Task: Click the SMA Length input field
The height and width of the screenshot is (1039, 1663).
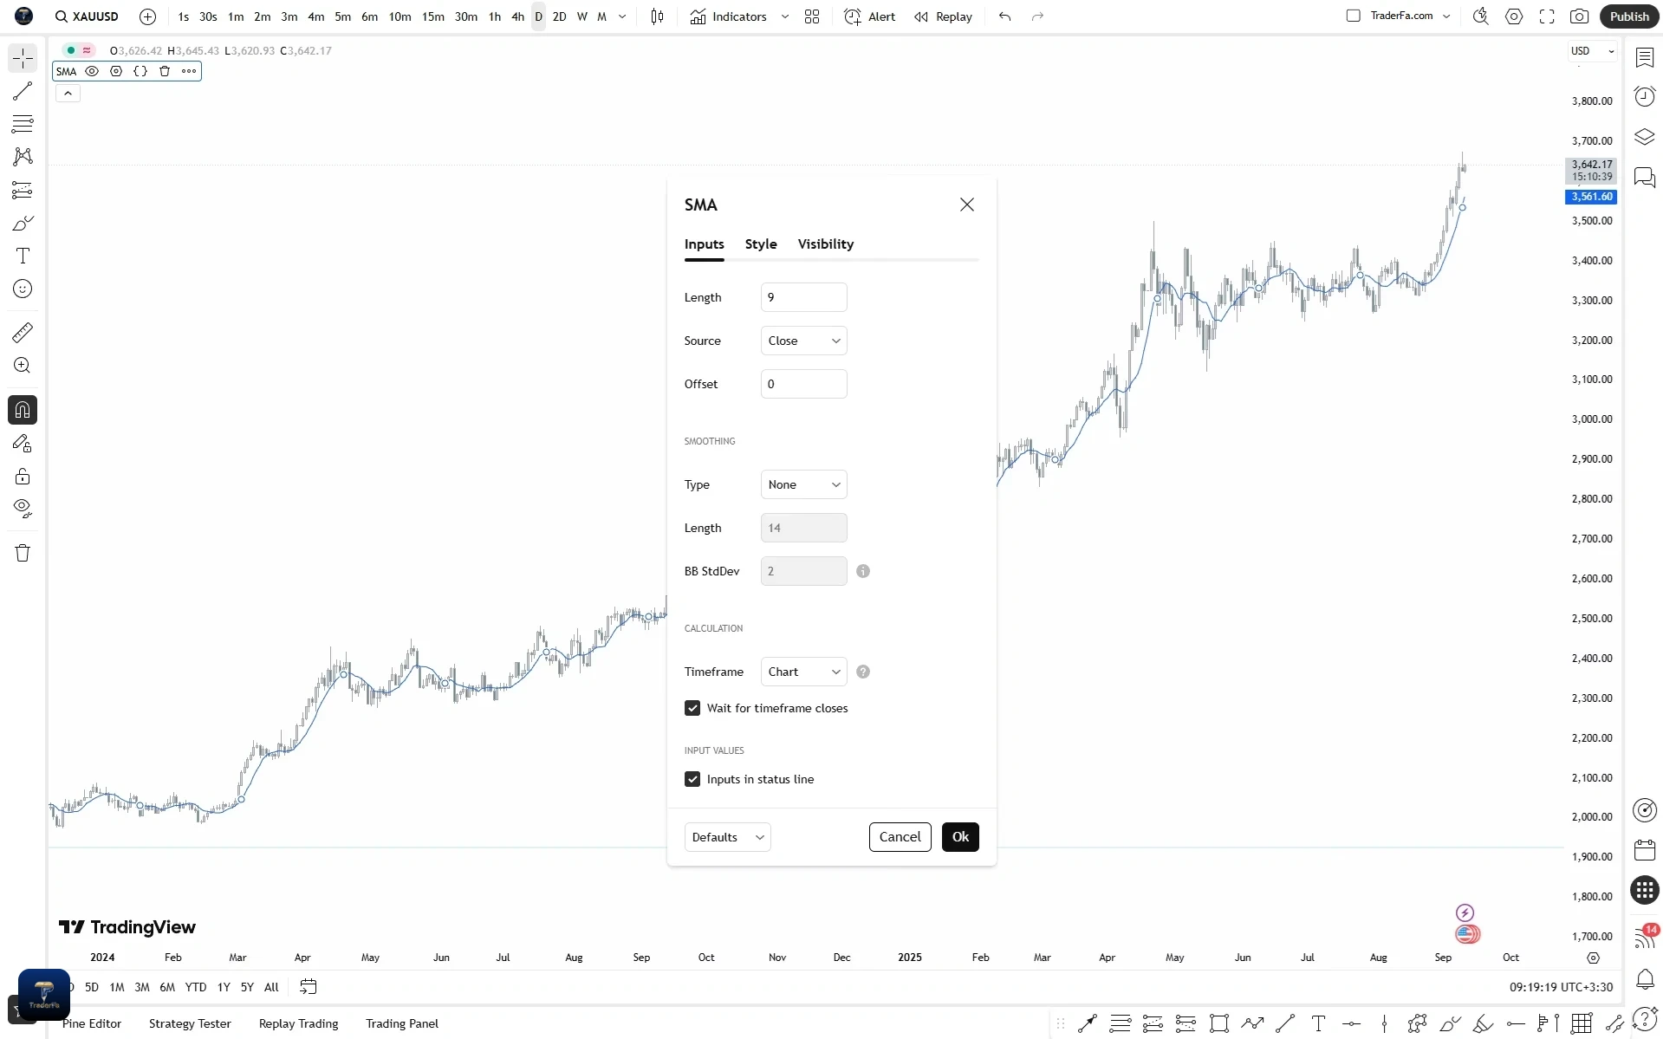Action: click(803, 297)
